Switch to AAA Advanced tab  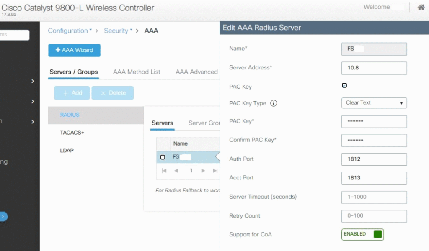pyautogui.click(x=196, y=72)
